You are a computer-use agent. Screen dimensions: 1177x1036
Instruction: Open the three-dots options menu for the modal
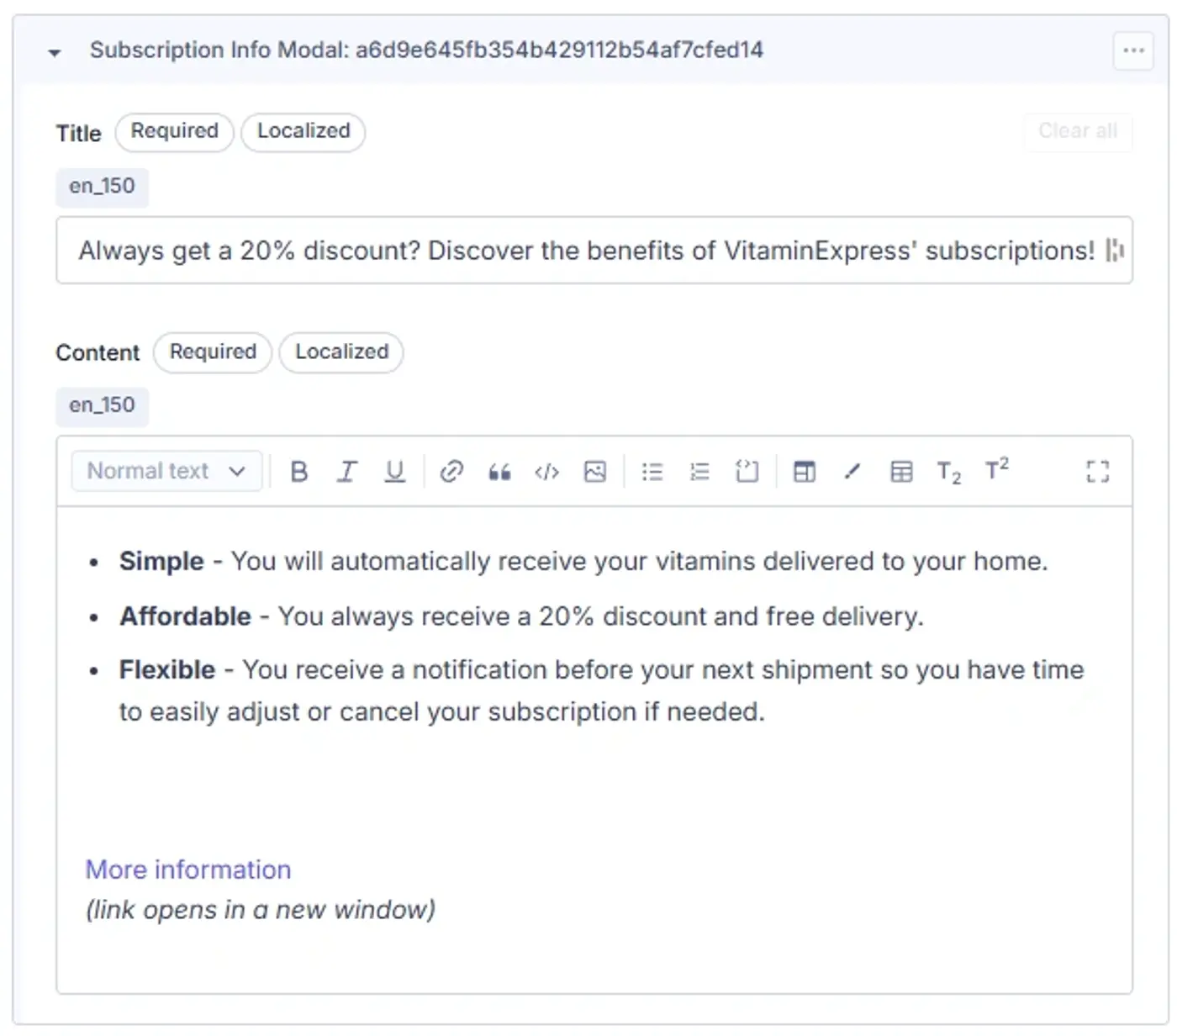[1133, 50]
